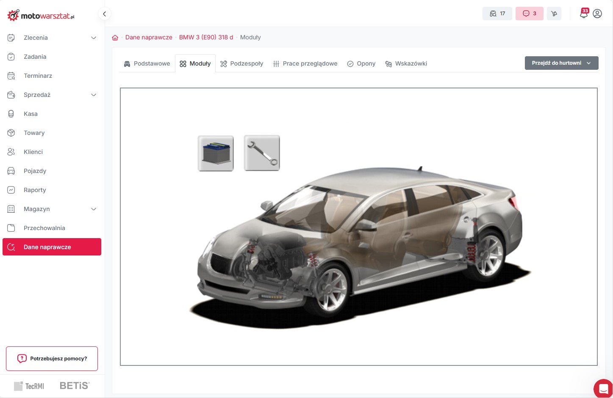Click the vehicles counter showing 17
This screenshot has height=398, width=613.
click(497, 14)
